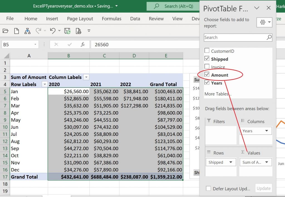Expand the Years dropdown in Columns area
Screen dimensions: 285x197
point(266,131)
